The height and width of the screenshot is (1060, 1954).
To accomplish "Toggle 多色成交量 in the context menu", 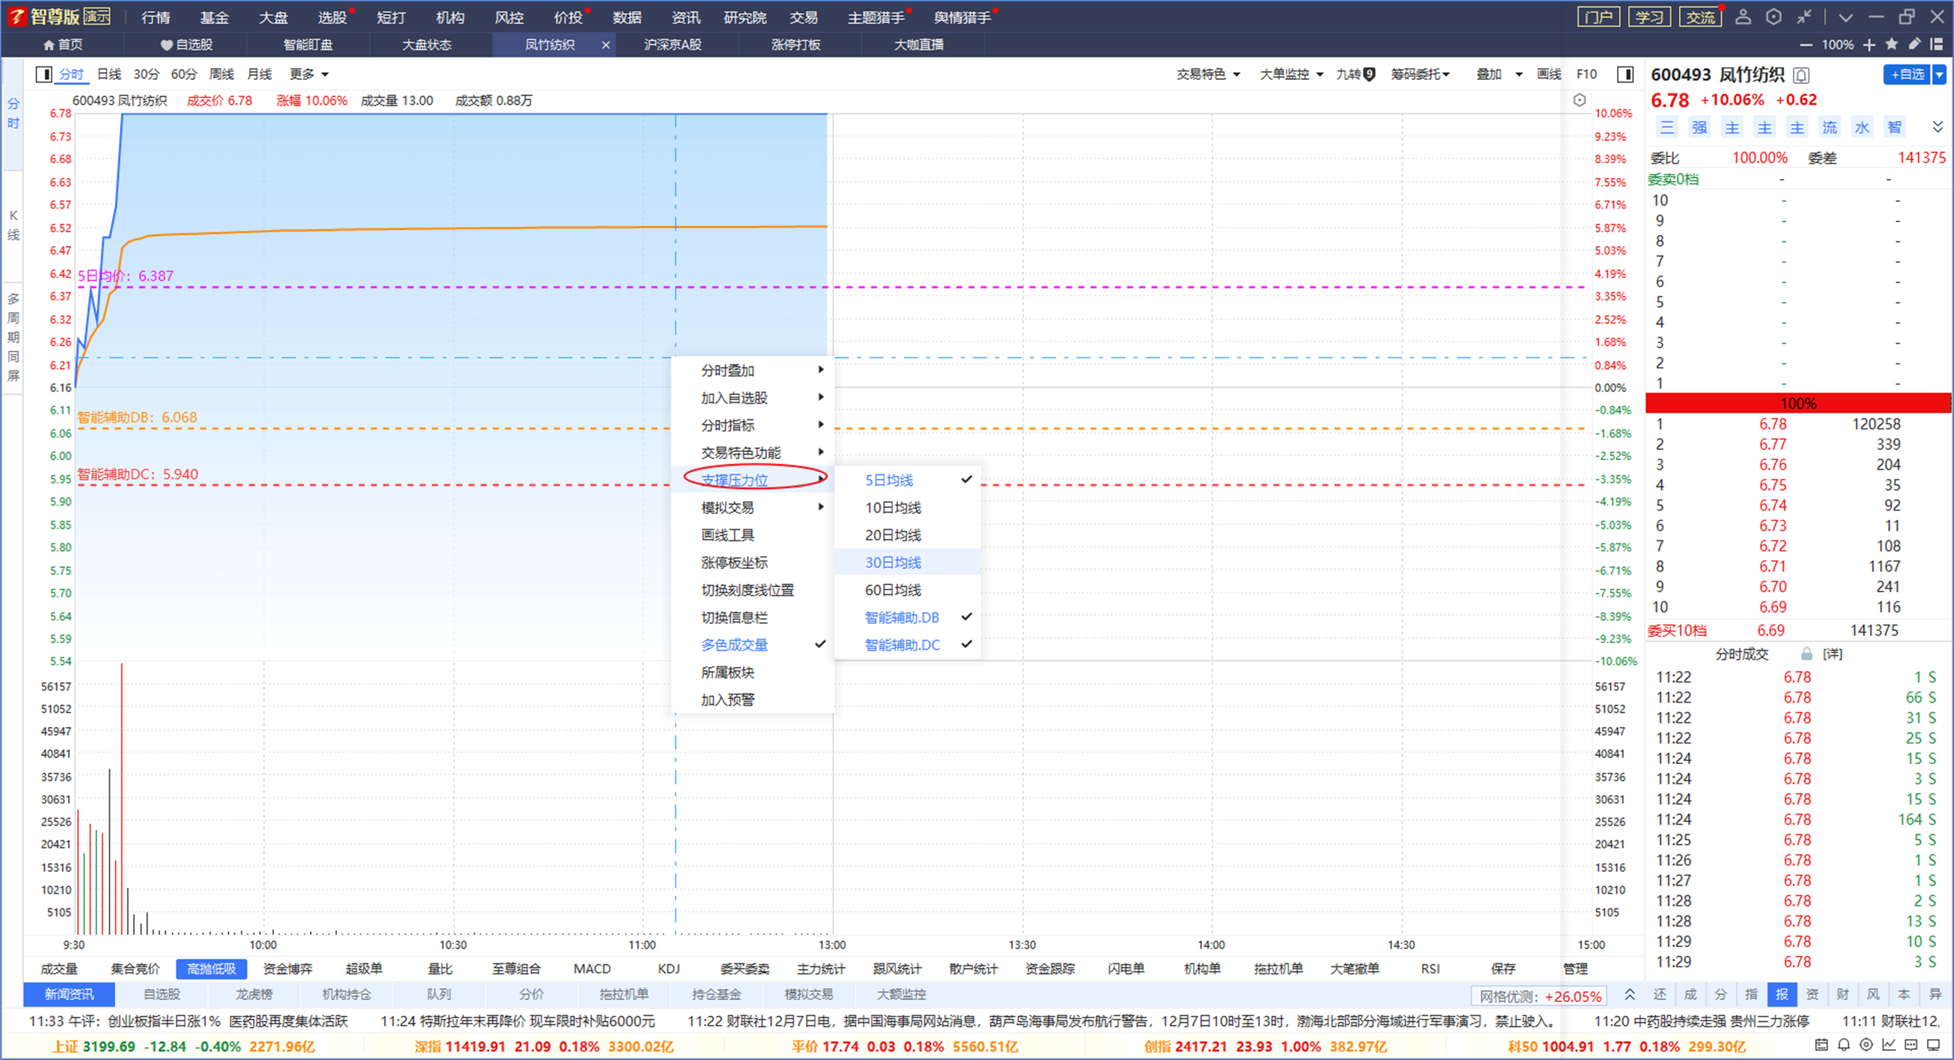I will coord(753,645).
